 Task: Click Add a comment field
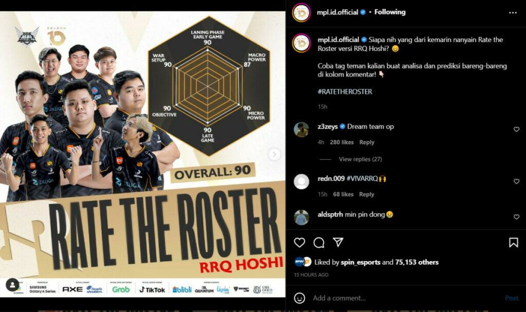(406, 298)
